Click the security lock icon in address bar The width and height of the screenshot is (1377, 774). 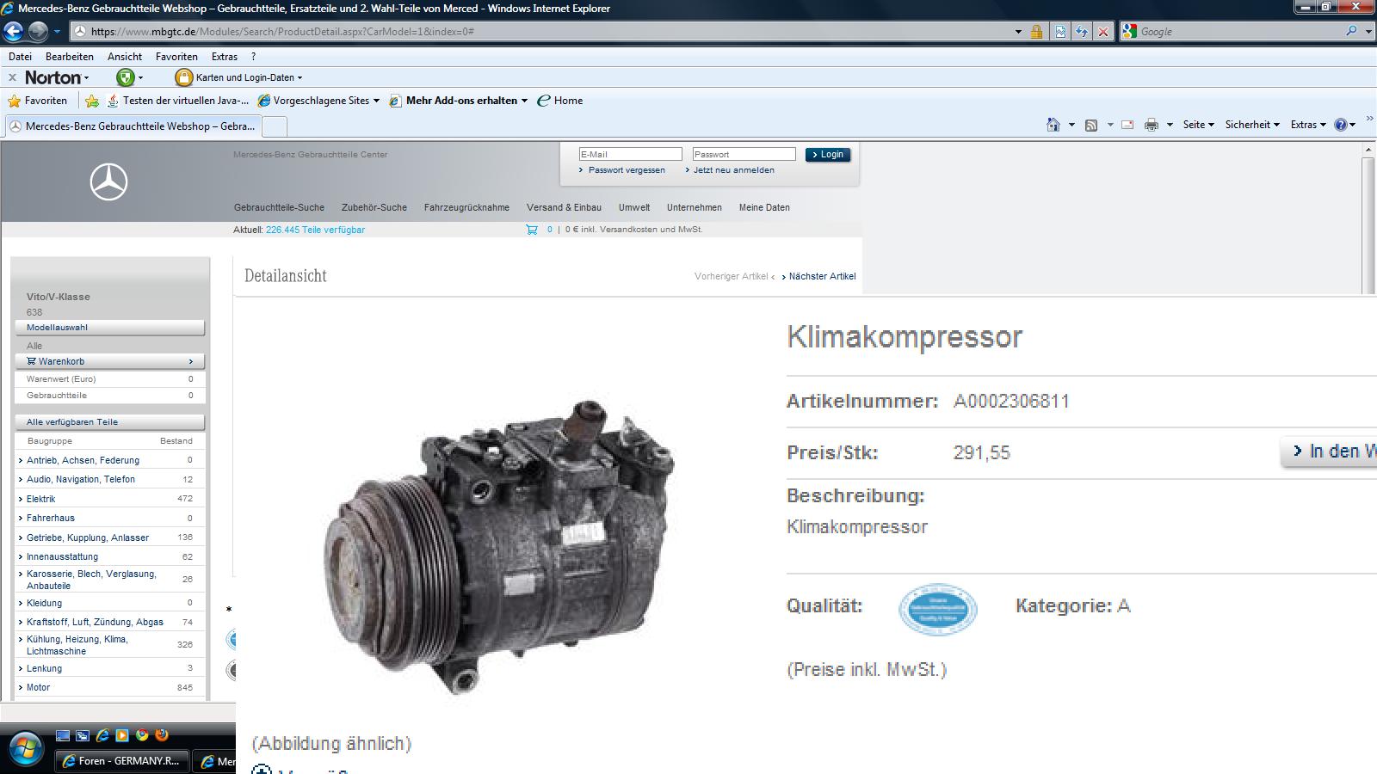1037,32
